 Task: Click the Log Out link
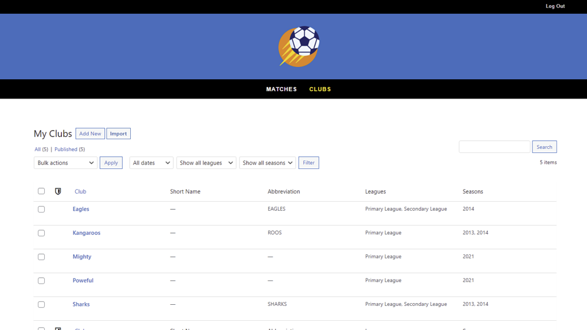555,6
